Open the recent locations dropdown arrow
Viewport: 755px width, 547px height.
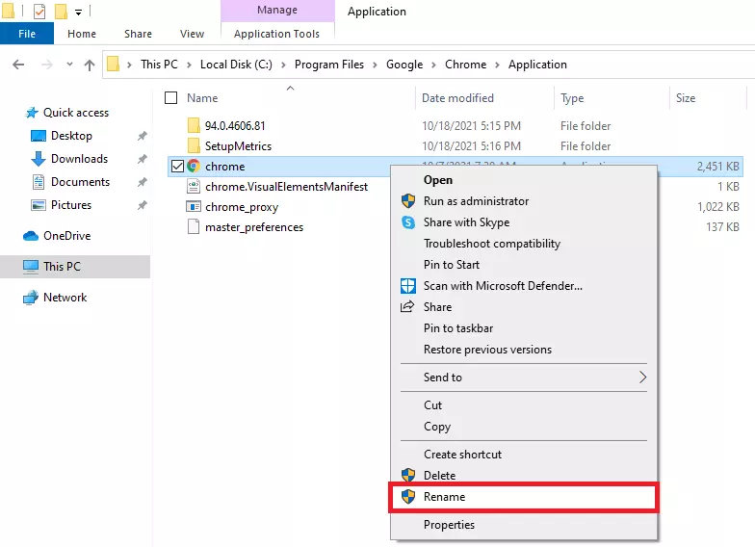tap(69, 64)
